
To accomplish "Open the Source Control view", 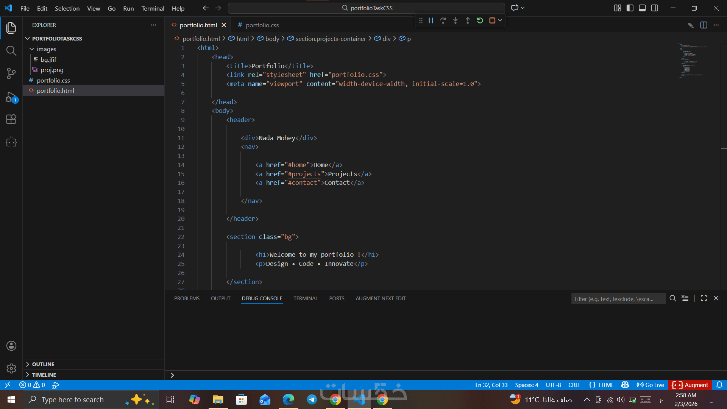I will click(x=11, y=73).
